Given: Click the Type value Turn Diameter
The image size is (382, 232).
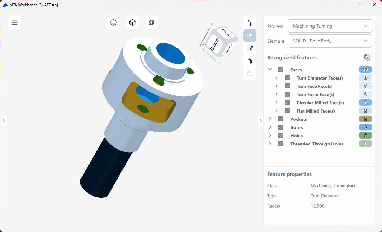Looking at the screenshot, I should click(325, 196).
